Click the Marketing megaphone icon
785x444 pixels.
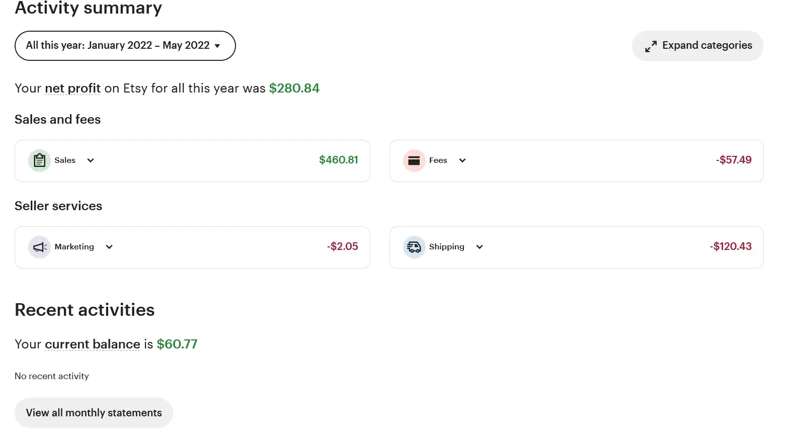point(39,247)
